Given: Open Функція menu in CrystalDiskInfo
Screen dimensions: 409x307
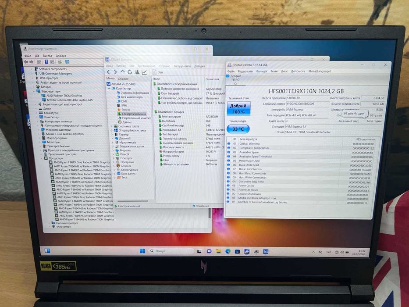Looking at the screenshot, I should [262, 71].
